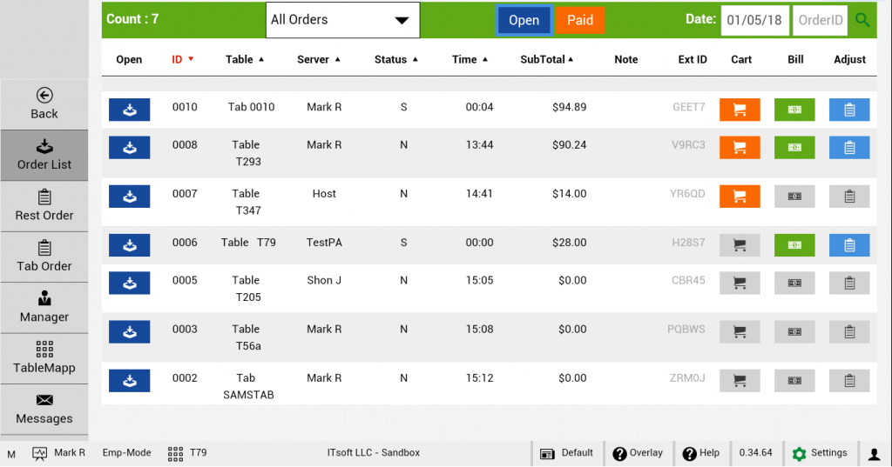
Task: Click into the OrderID search field
Action: (820, 20)
